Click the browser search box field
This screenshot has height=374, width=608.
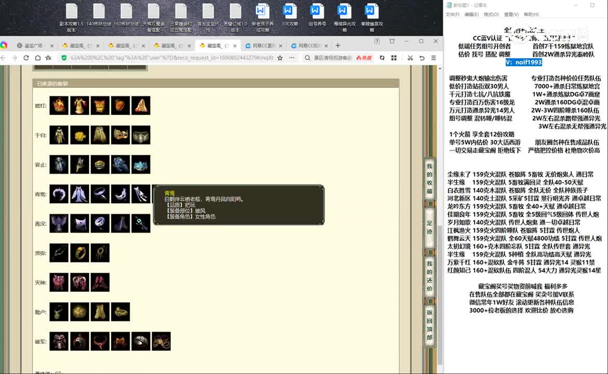click(x=333, y=58)
